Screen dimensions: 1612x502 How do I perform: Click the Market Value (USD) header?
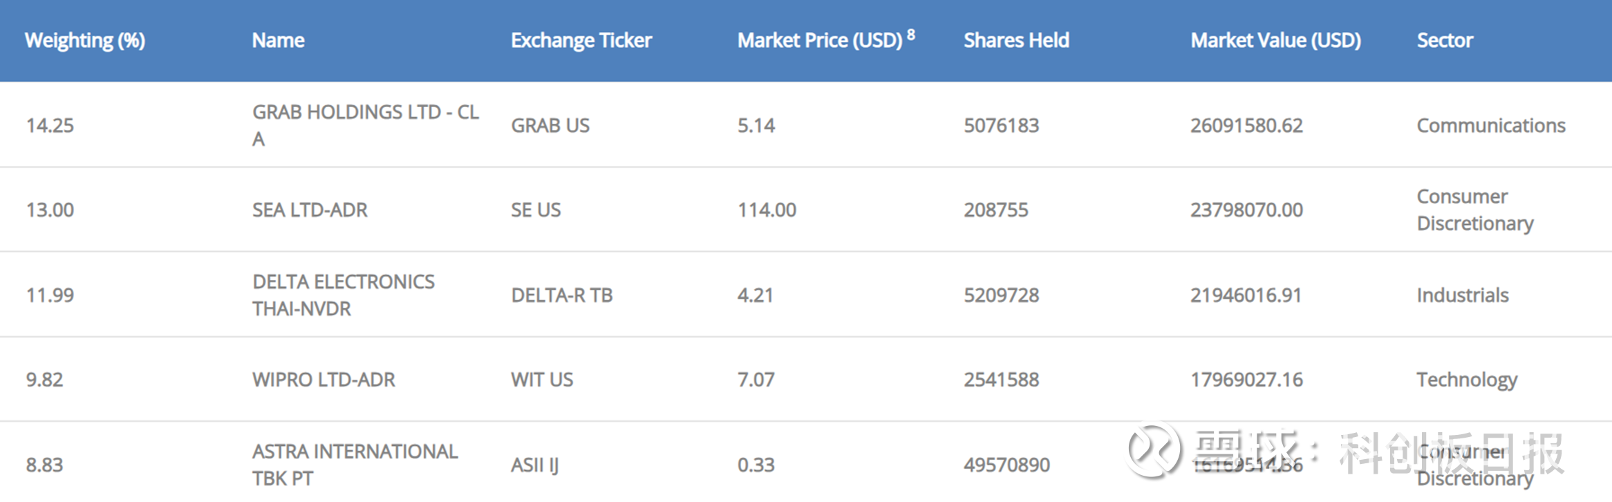1275,41
